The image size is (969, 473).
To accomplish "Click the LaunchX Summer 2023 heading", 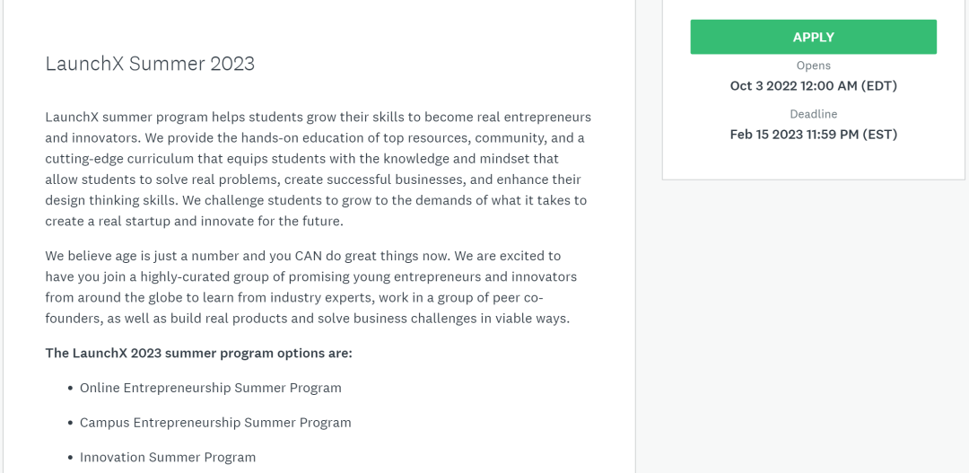I will tap(150, 64).
